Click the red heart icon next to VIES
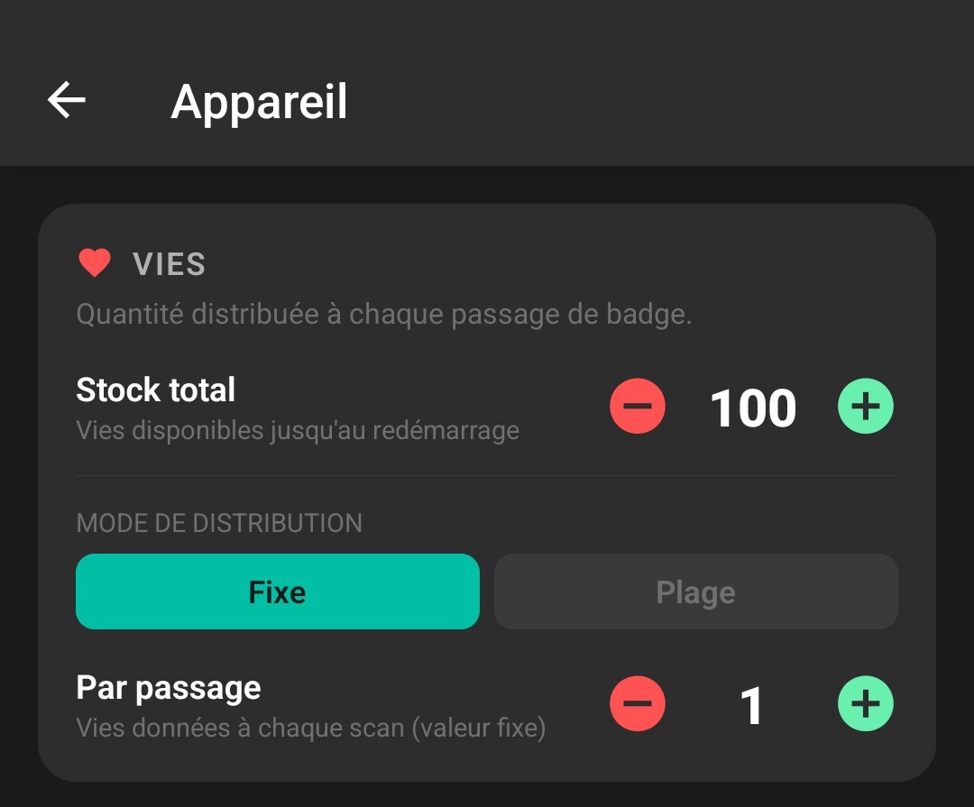The width and height of the screenshot is (974, 807). [95, 262]
